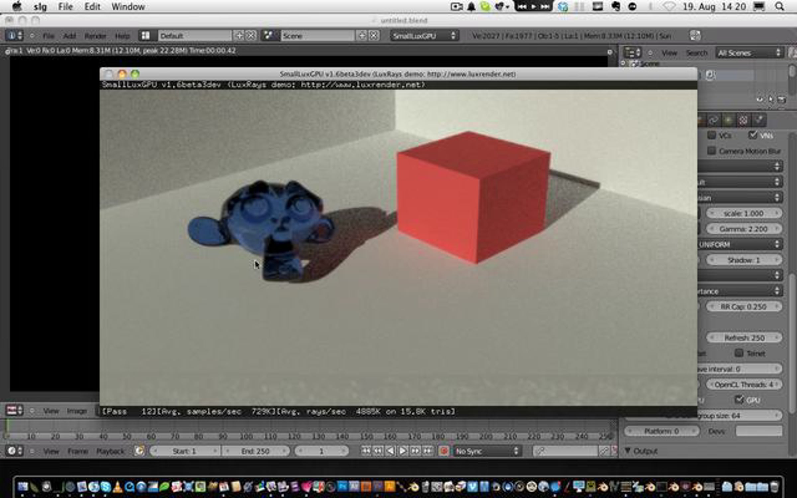
Task: Open the Window menu in menu bar
Action: coord(128,6)
